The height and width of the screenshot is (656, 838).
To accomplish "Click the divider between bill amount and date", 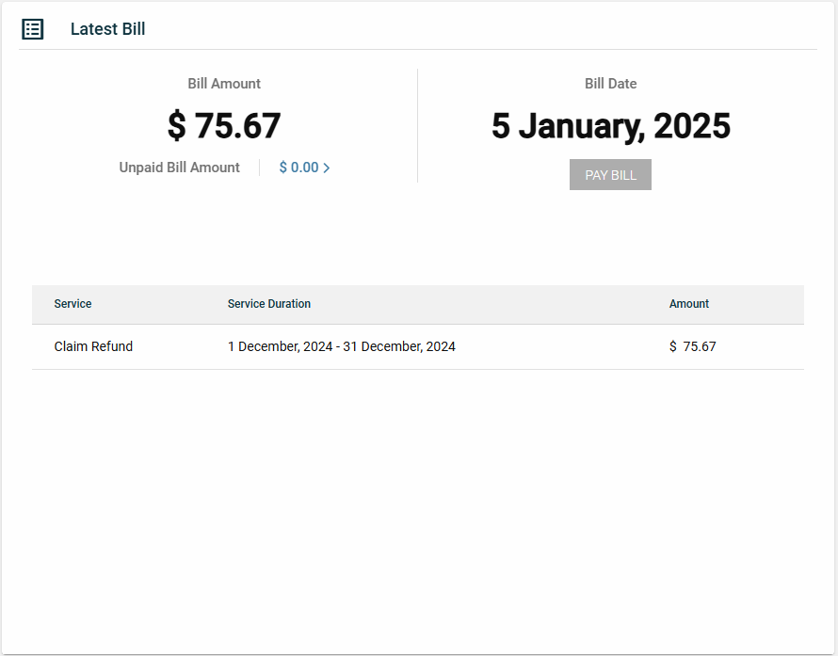I will (x=417, y=125).
